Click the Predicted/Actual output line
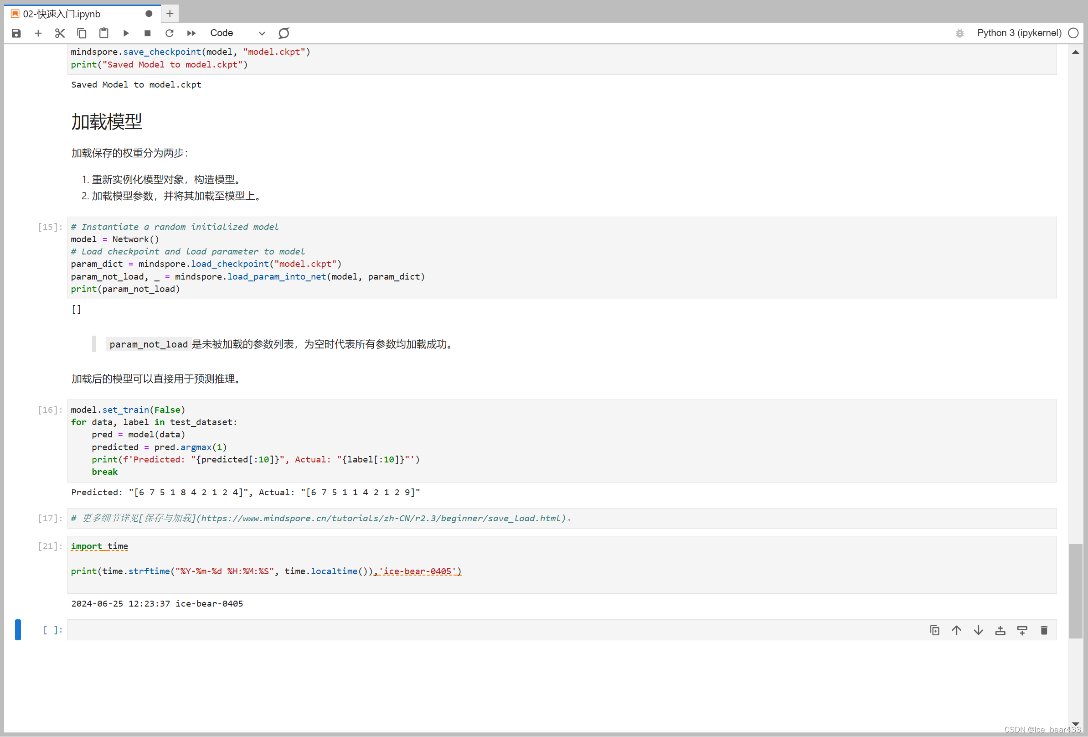 [246, 493]
